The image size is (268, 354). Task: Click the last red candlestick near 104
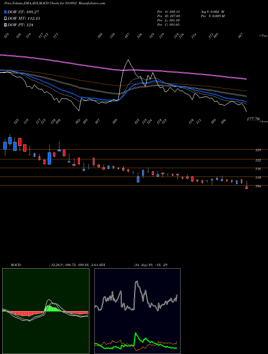click(x=247, y=187)
